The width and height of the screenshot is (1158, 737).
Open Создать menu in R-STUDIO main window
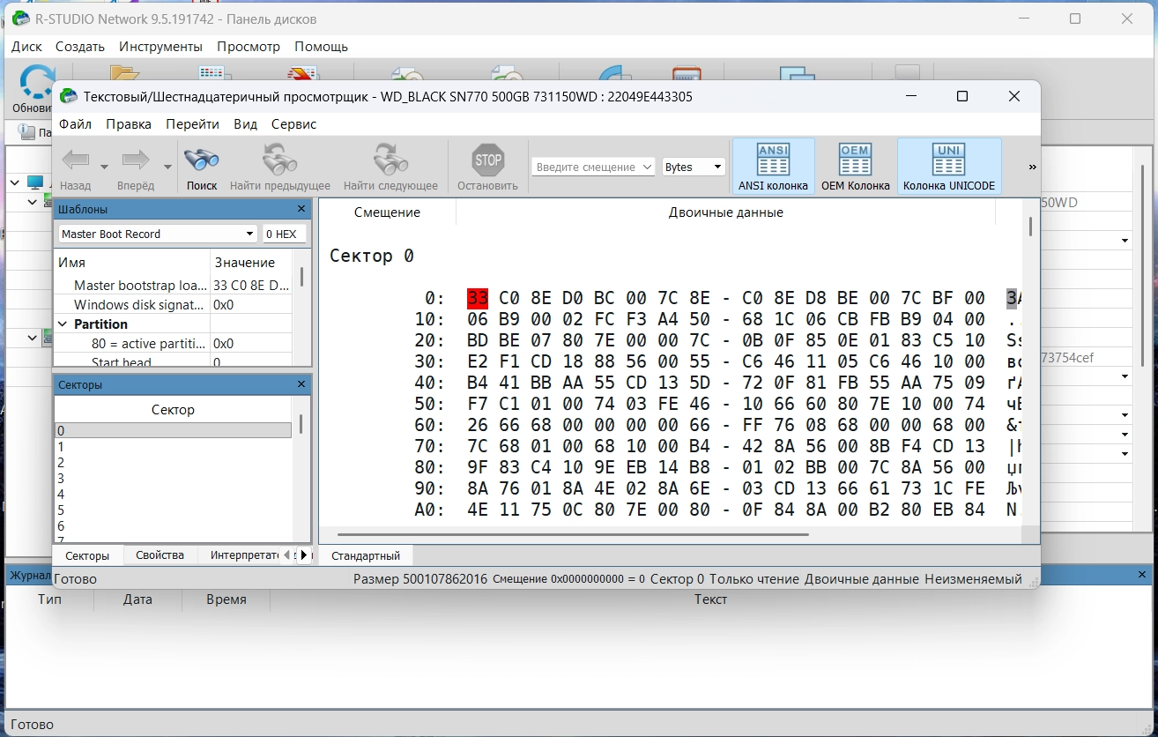tap(80, 47)
